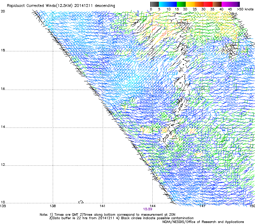Click the cyan-blue 5-15 knots color swatch

point(168,4)
